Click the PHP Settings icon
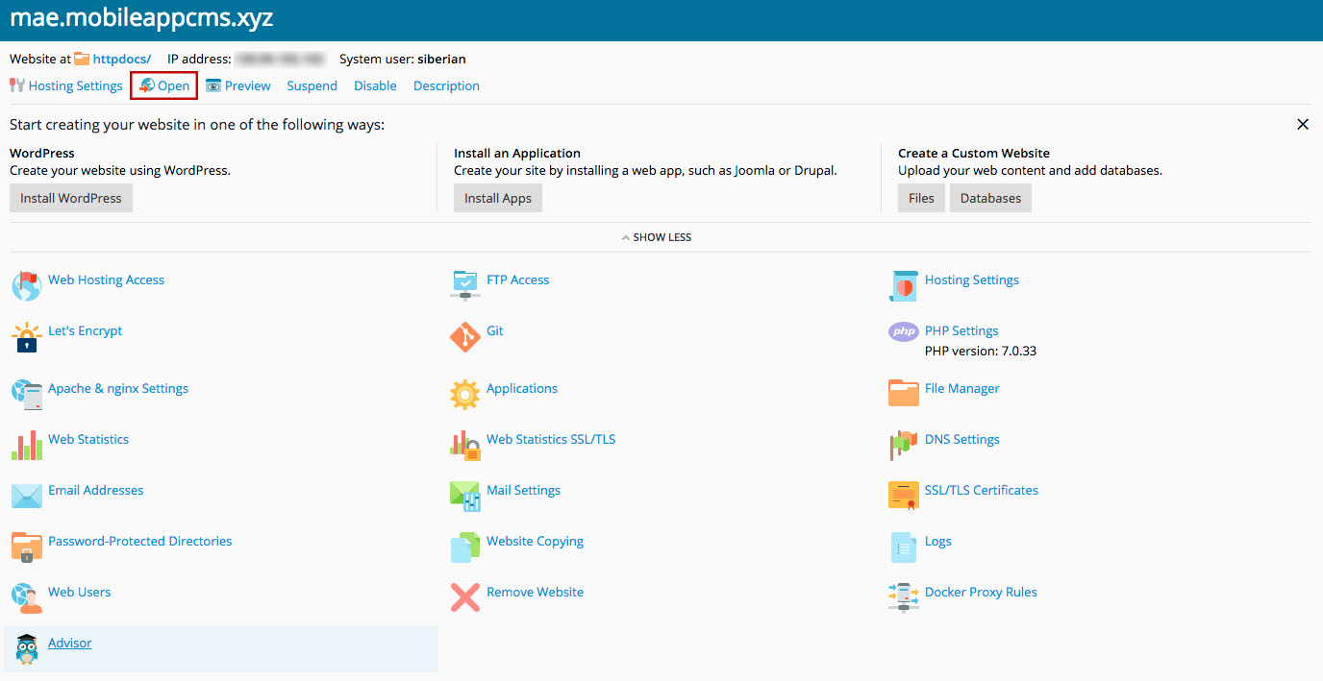 (903, 331)
